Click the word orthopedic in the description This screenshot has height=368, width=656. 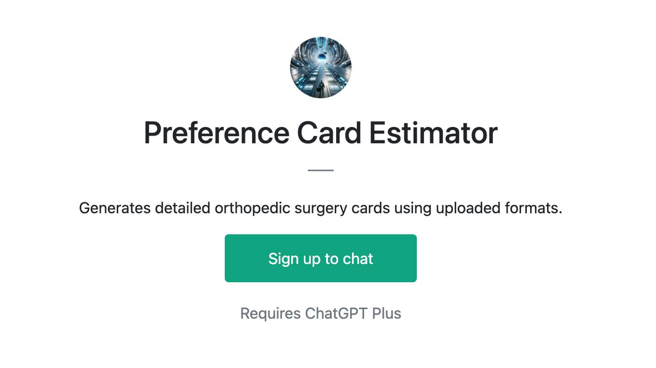(x=252, y=209)
